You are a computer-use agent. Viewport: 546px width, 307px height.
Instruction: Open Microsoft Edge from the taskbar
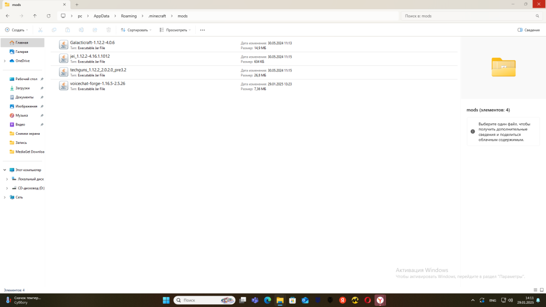268,300
